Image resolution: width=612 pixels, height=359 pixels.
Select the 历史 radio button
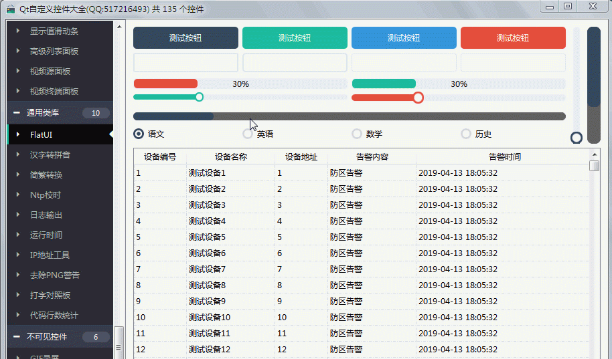pos(465,134)
